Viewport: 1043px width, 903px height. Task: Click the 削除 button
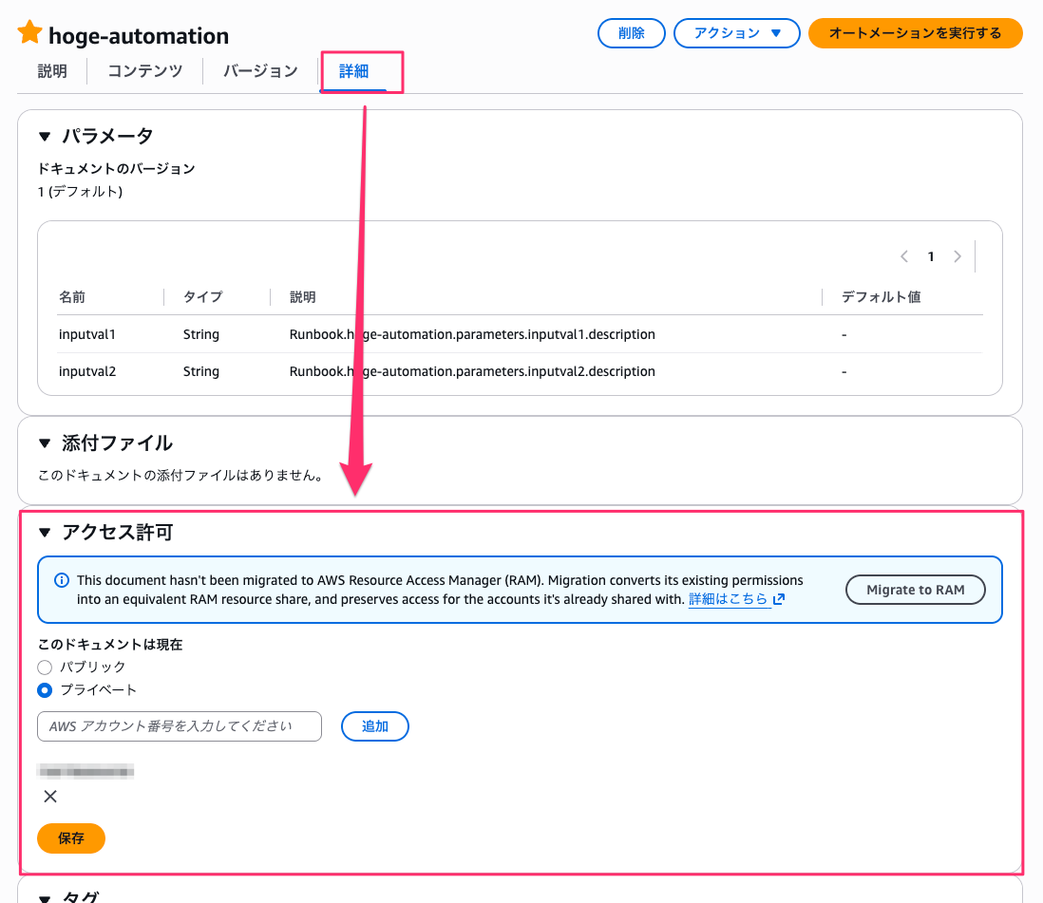(x=632, y=33)
